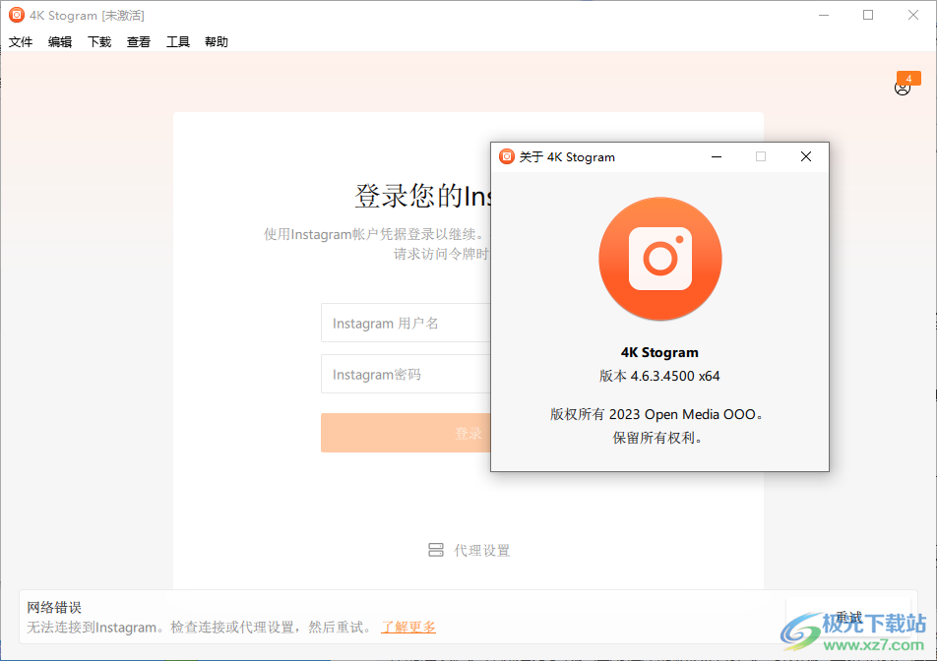Open the 工具 menu
Viewport: 937px width, 661px height.
177,41
